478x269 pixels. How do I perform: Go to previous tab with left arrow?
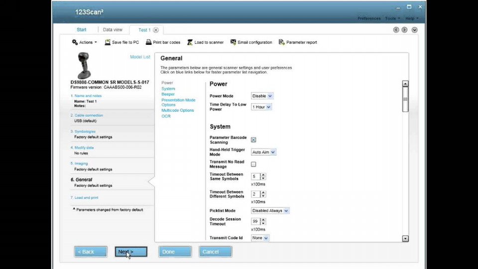396,29
